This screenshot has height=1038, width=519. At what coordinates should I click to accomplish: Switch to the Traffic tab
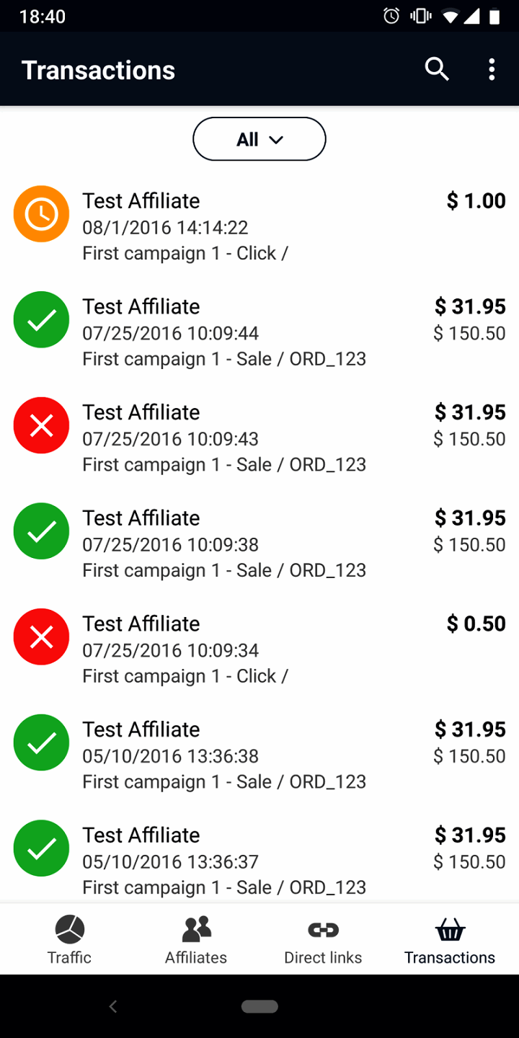click(x=69, y=939)
